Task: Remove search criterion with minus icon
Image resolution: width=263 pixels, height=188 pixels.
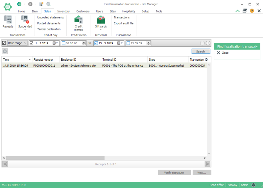Action: tap(203, 43)
